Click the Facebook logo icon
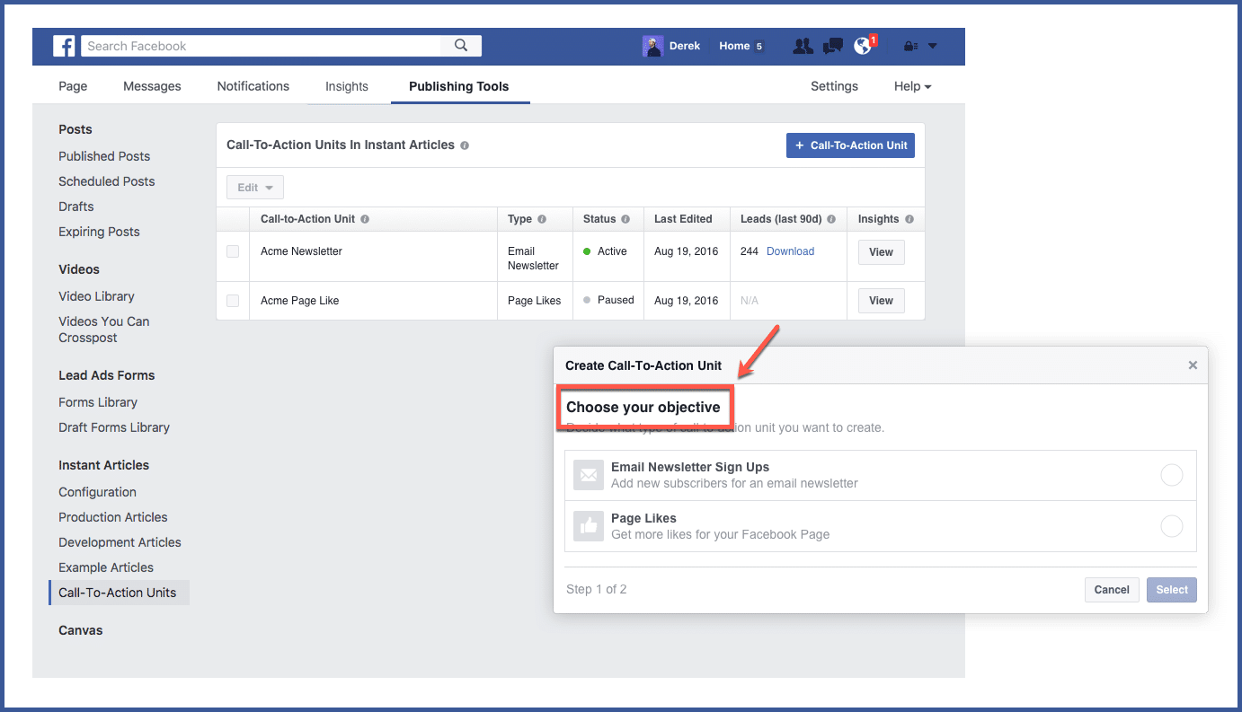The image size is (1242, 712). tap(64, 46)
